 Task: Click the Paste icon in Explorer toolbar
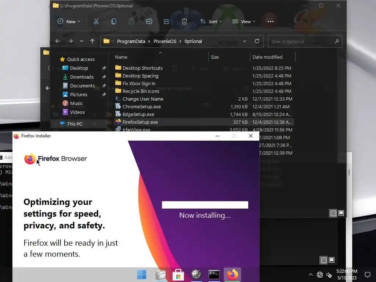point(131,22)
